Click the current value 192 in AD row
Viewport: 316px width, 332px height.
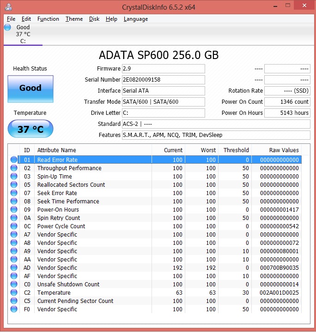pyautogui.click(x=177, y=268)
